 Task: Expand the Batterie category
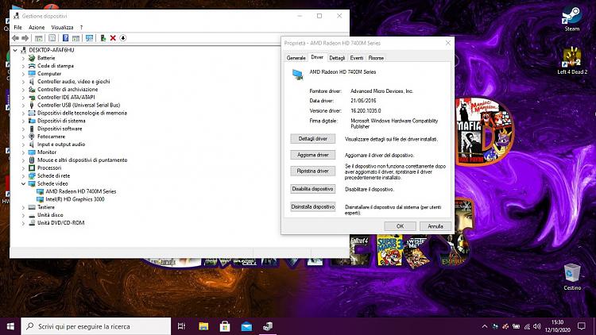(23, 58)
